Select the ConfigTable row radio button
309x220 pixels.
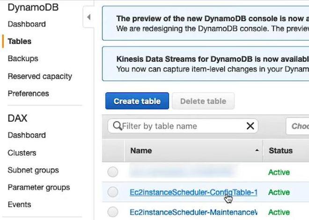point(113,192)
